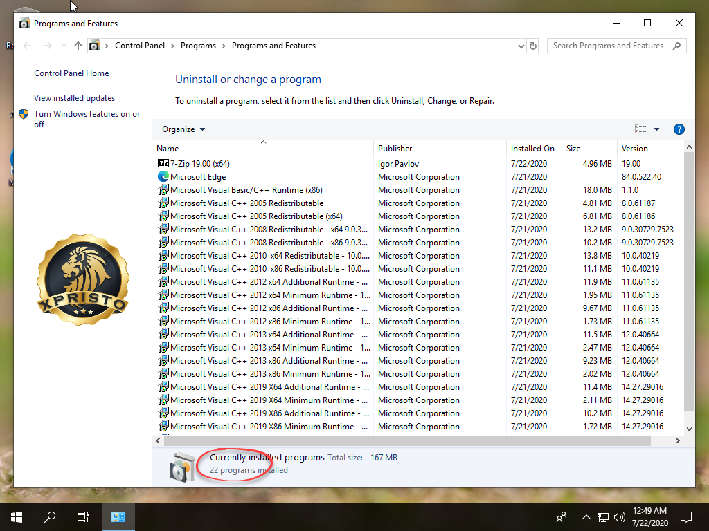
Task: Open Task View on taskbar
Action: (83, 516)
